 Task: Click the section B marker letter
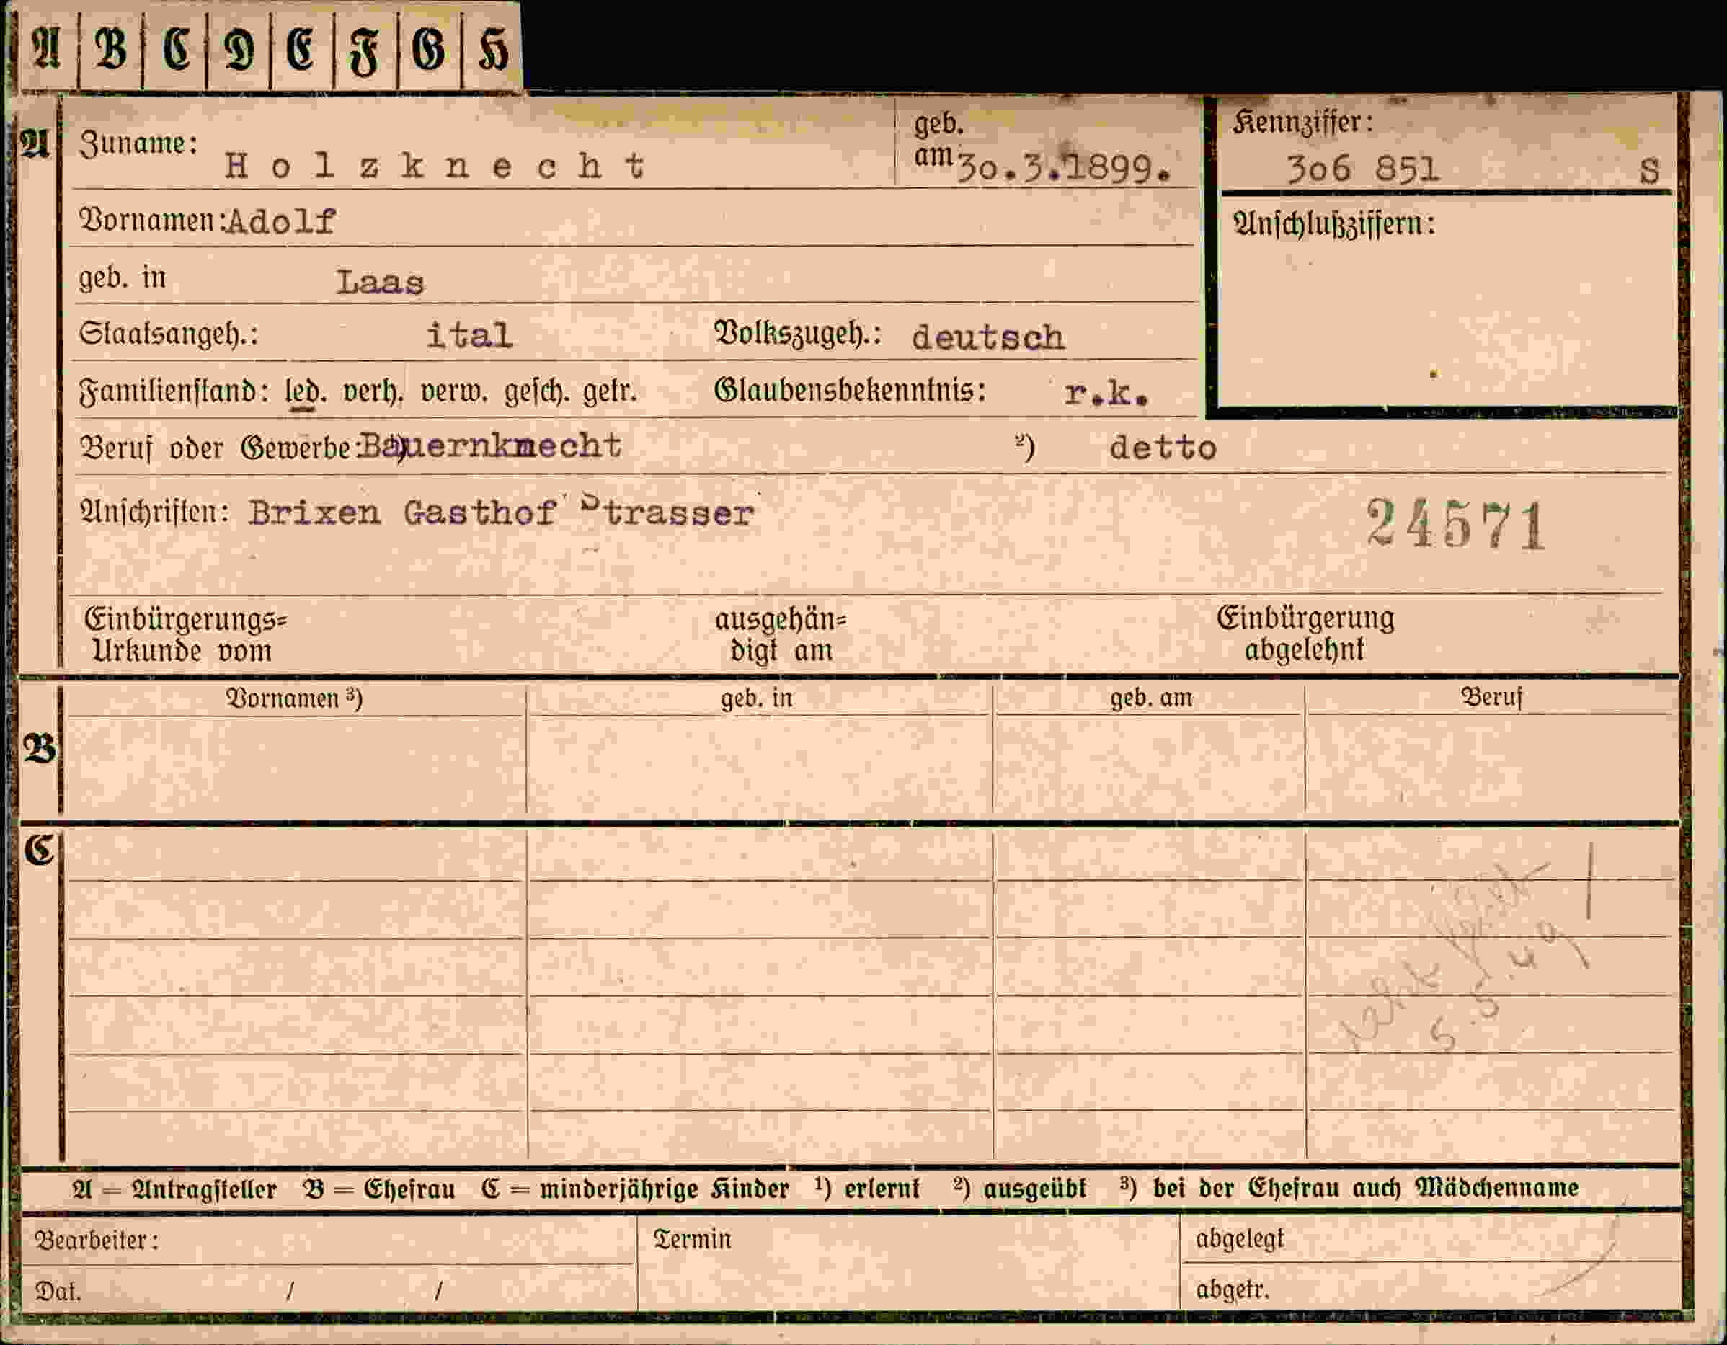tap(40, 749)
